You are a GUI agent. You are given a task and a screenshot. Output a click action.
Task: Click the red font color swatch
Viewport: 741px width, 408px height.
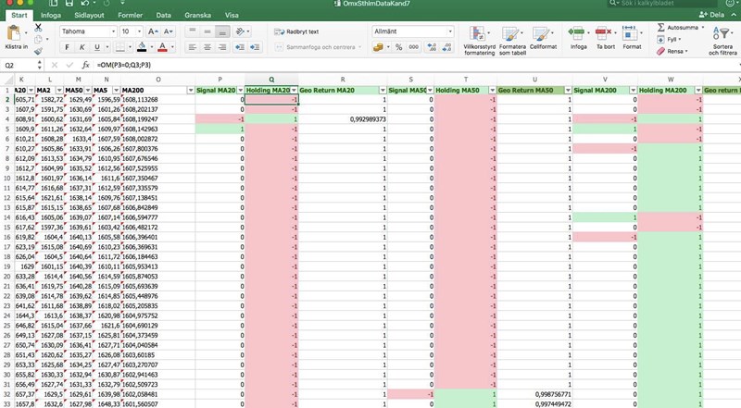pos(163,47)
